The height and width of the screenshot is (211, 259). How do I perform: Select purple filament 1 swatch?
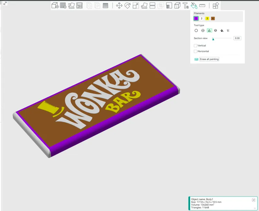[x=196, y=18]
